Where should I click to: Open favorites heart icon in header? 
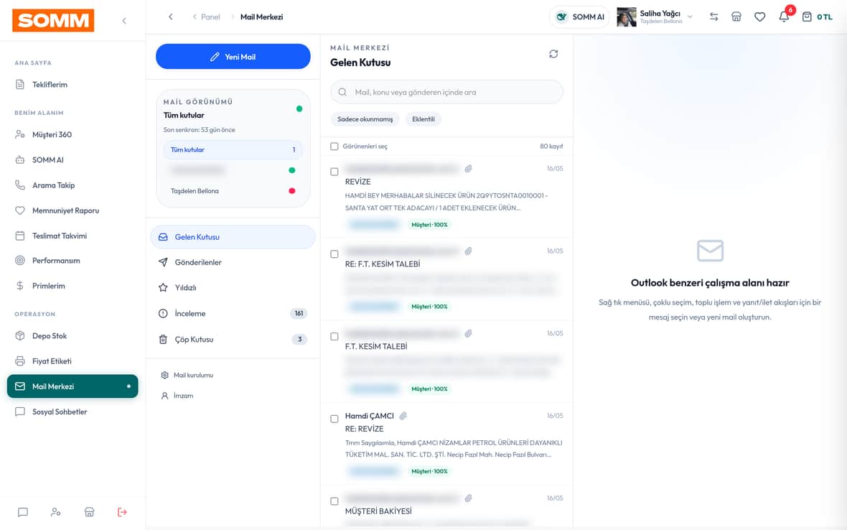click(759, 17)
